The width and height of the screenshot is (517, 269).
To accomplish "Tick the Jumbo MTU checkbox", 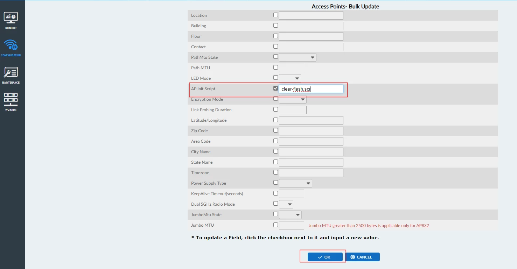I will [x=275, y=225].
